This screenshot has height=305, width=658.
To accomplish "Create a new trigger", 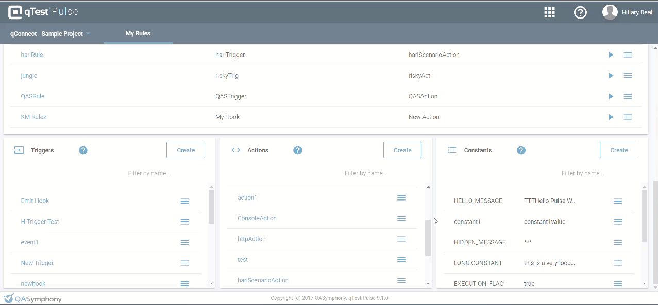I will [x=185, y=150].
